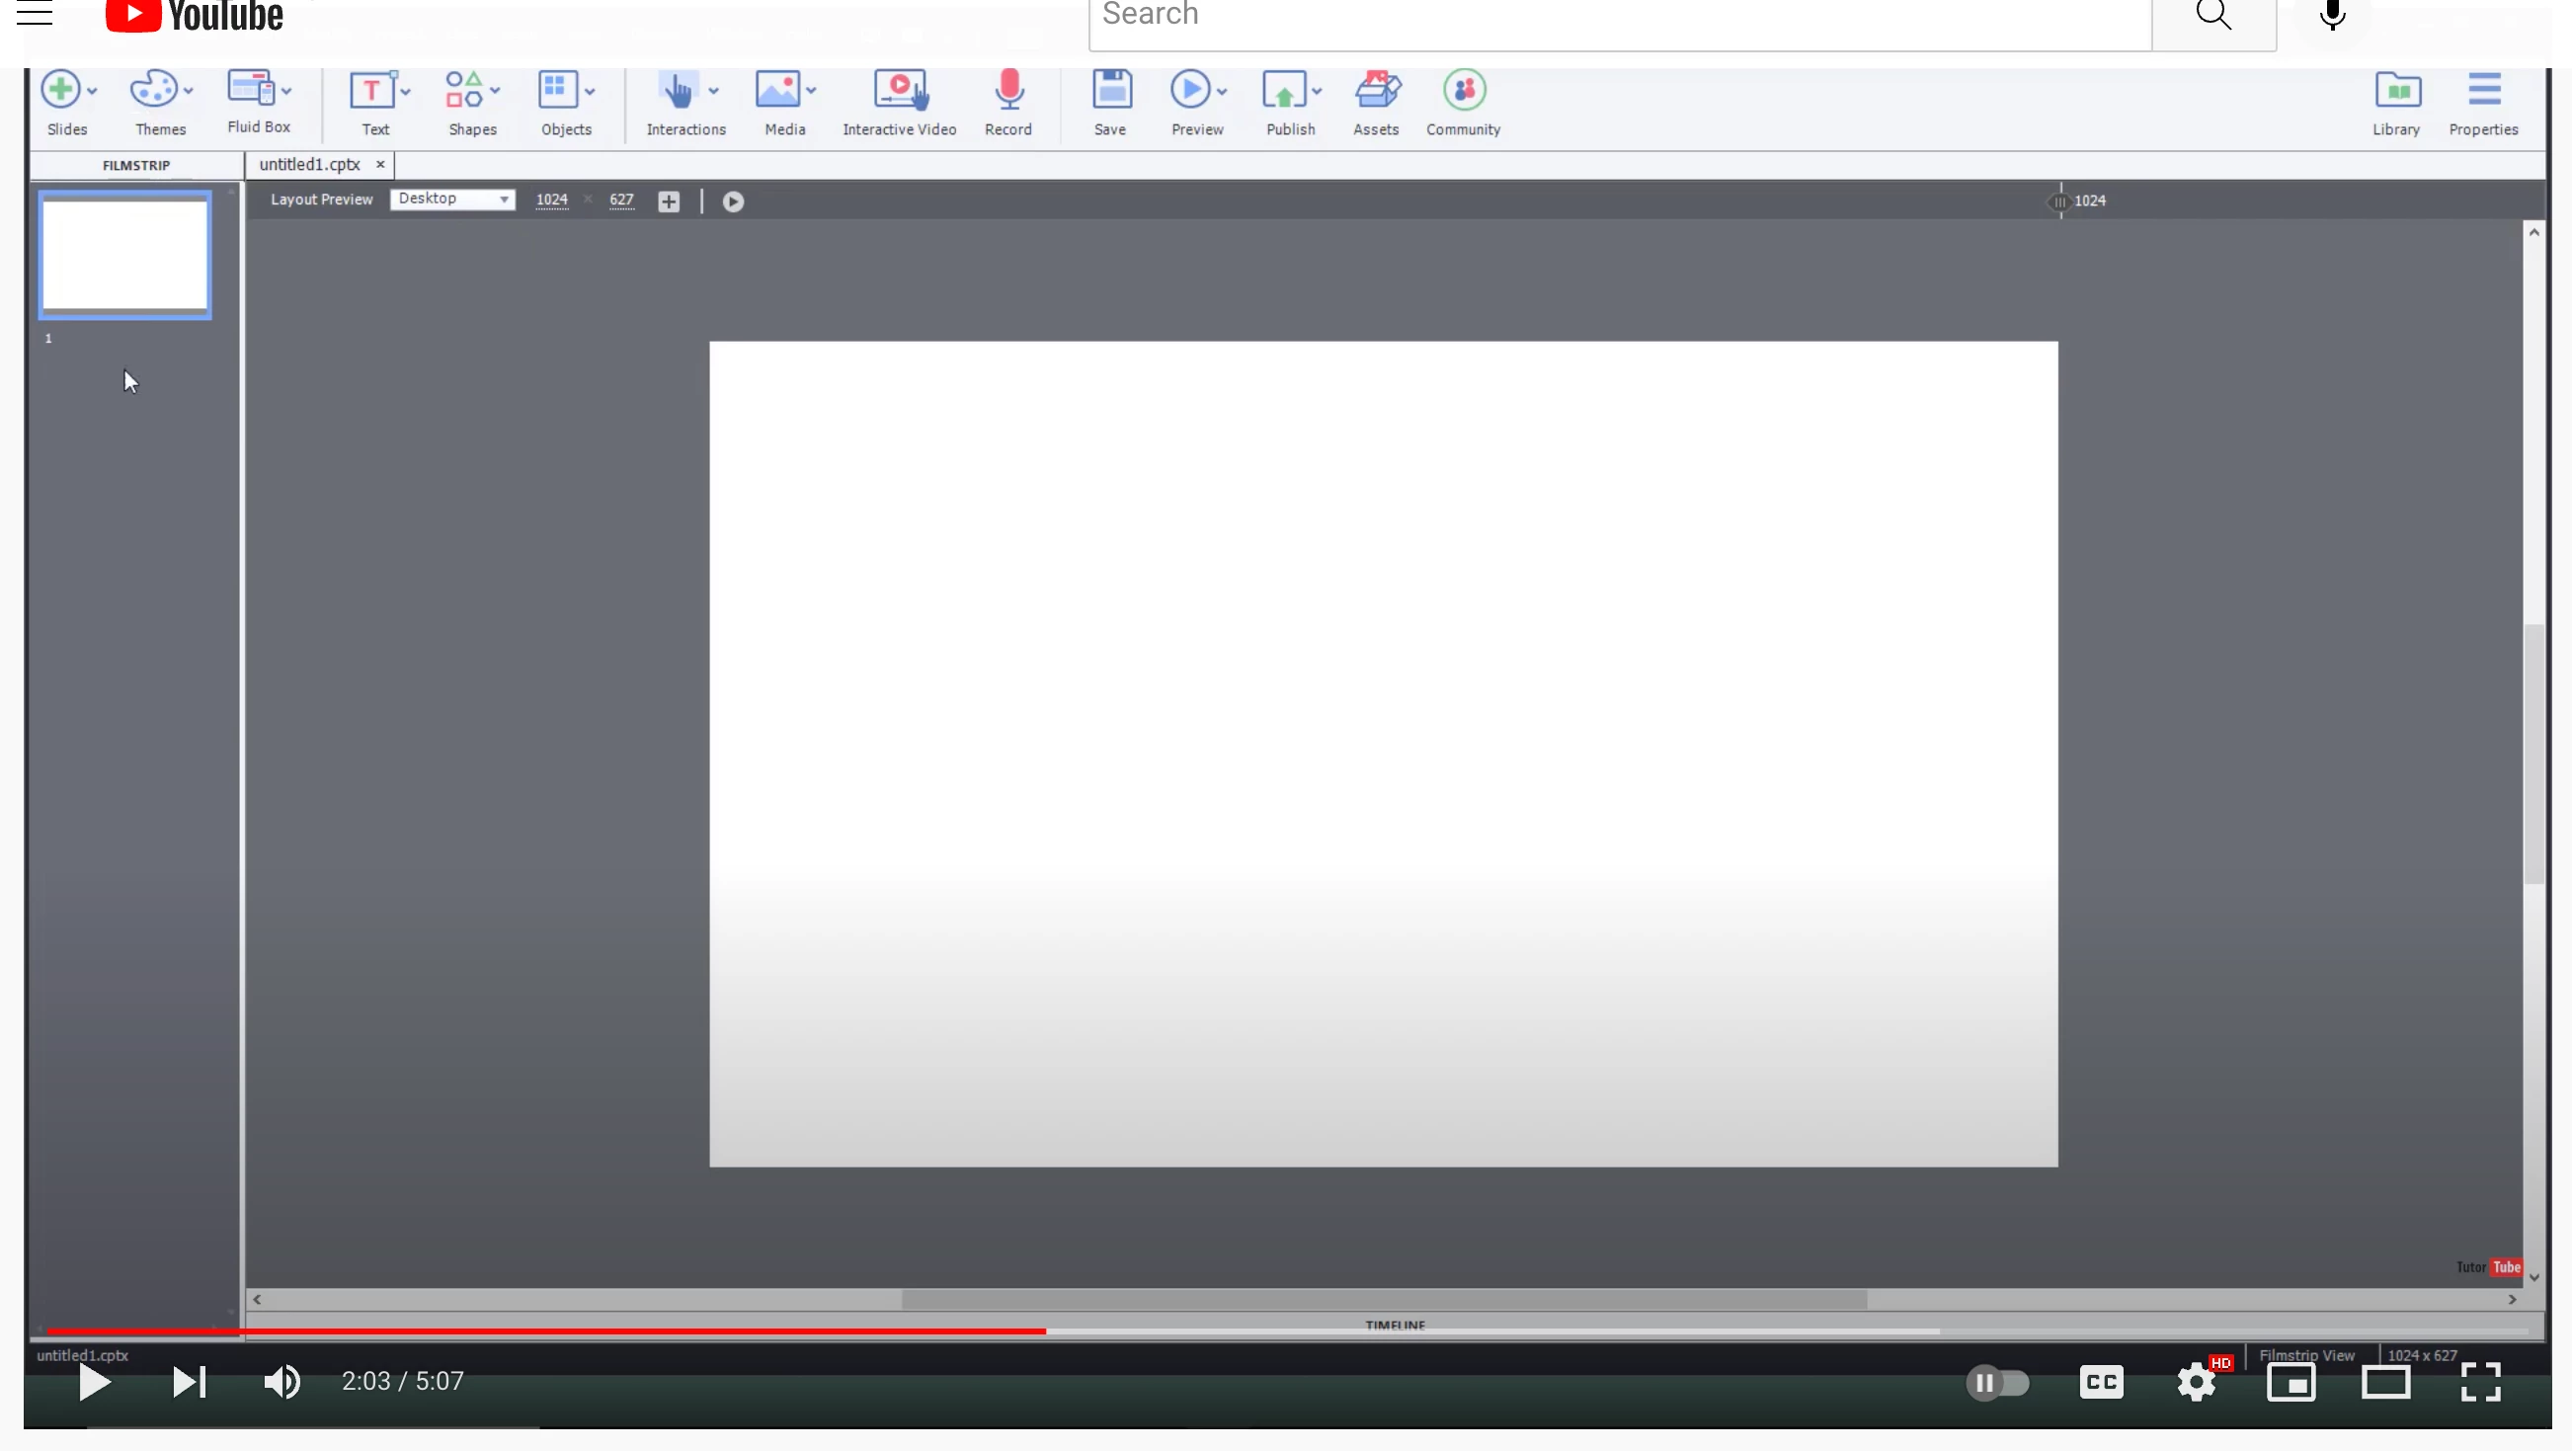Viewport: 2572px width, 1451px height.
Task: Click the Record microphone icon
Action: click(1008, 91)
